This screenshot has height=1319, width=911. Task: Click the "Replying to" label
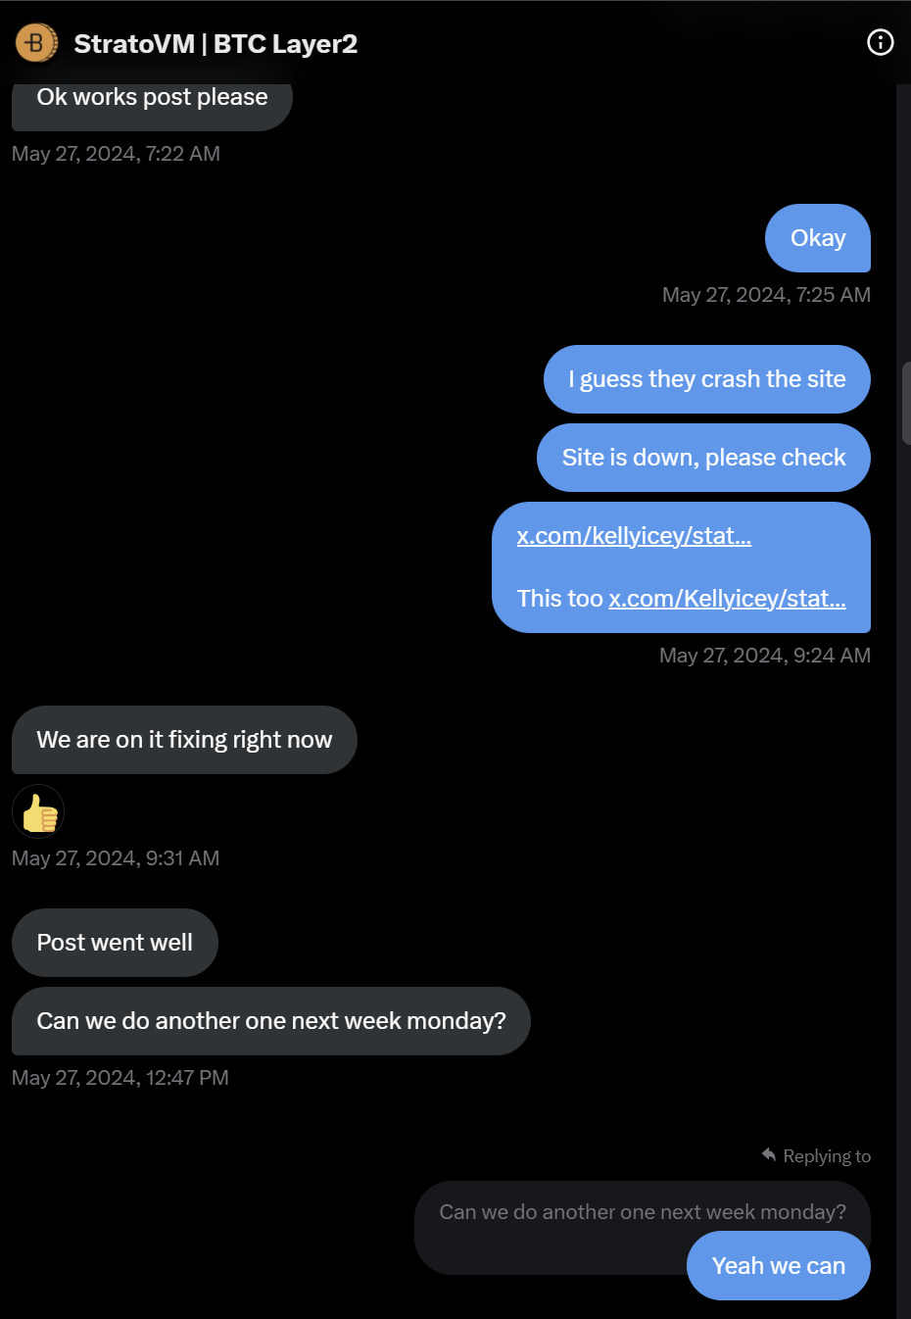click(826, 1156)
